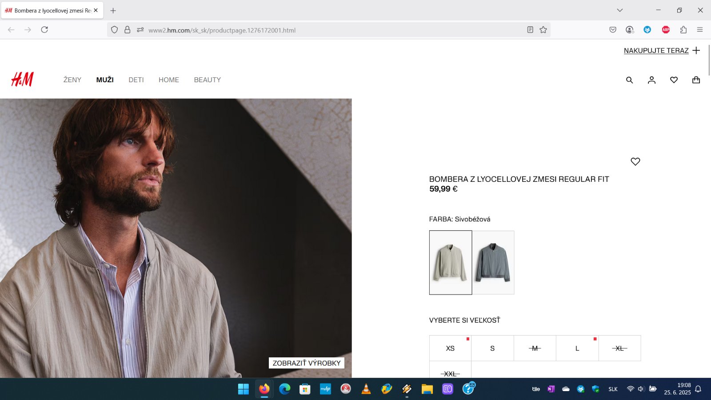Open the shopping bag icon
Image resolution: width=711 pixels, height=400 pixels.
(x=696, y=80)
